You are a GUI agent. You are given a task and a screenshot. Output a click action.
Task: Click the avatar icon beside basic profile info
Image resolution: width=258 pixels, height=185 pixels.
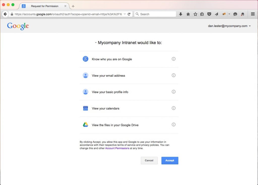(85, 92)
